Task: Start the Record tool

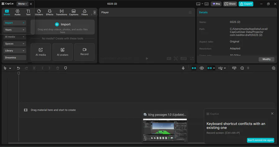Action: (x=84, y=52)
